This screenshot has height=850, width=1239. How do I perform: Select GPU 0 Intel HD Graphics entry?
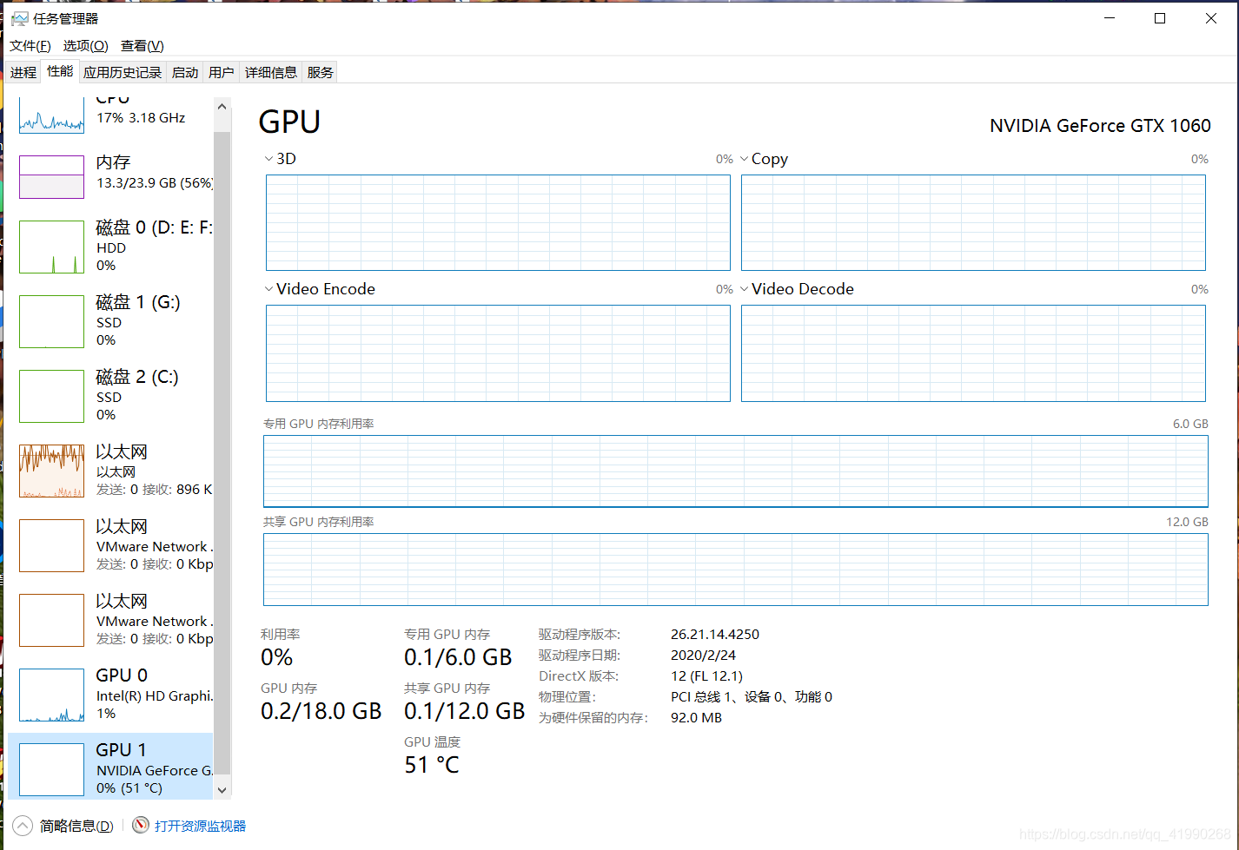pyautogui.click(x=111, y=694)
